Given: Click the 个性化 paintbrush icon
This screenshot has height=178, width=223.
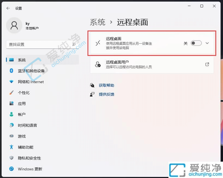Looking at the screenshot, I should pos(11,93).
